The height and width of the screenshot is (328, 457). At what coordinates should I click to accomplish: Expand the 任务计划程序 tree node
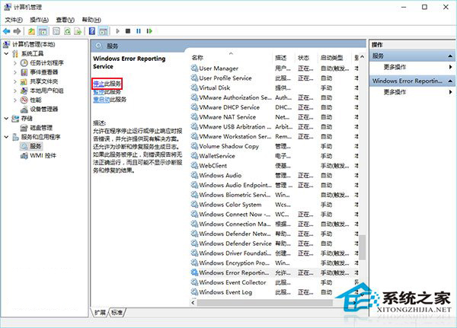coord(15,63)
